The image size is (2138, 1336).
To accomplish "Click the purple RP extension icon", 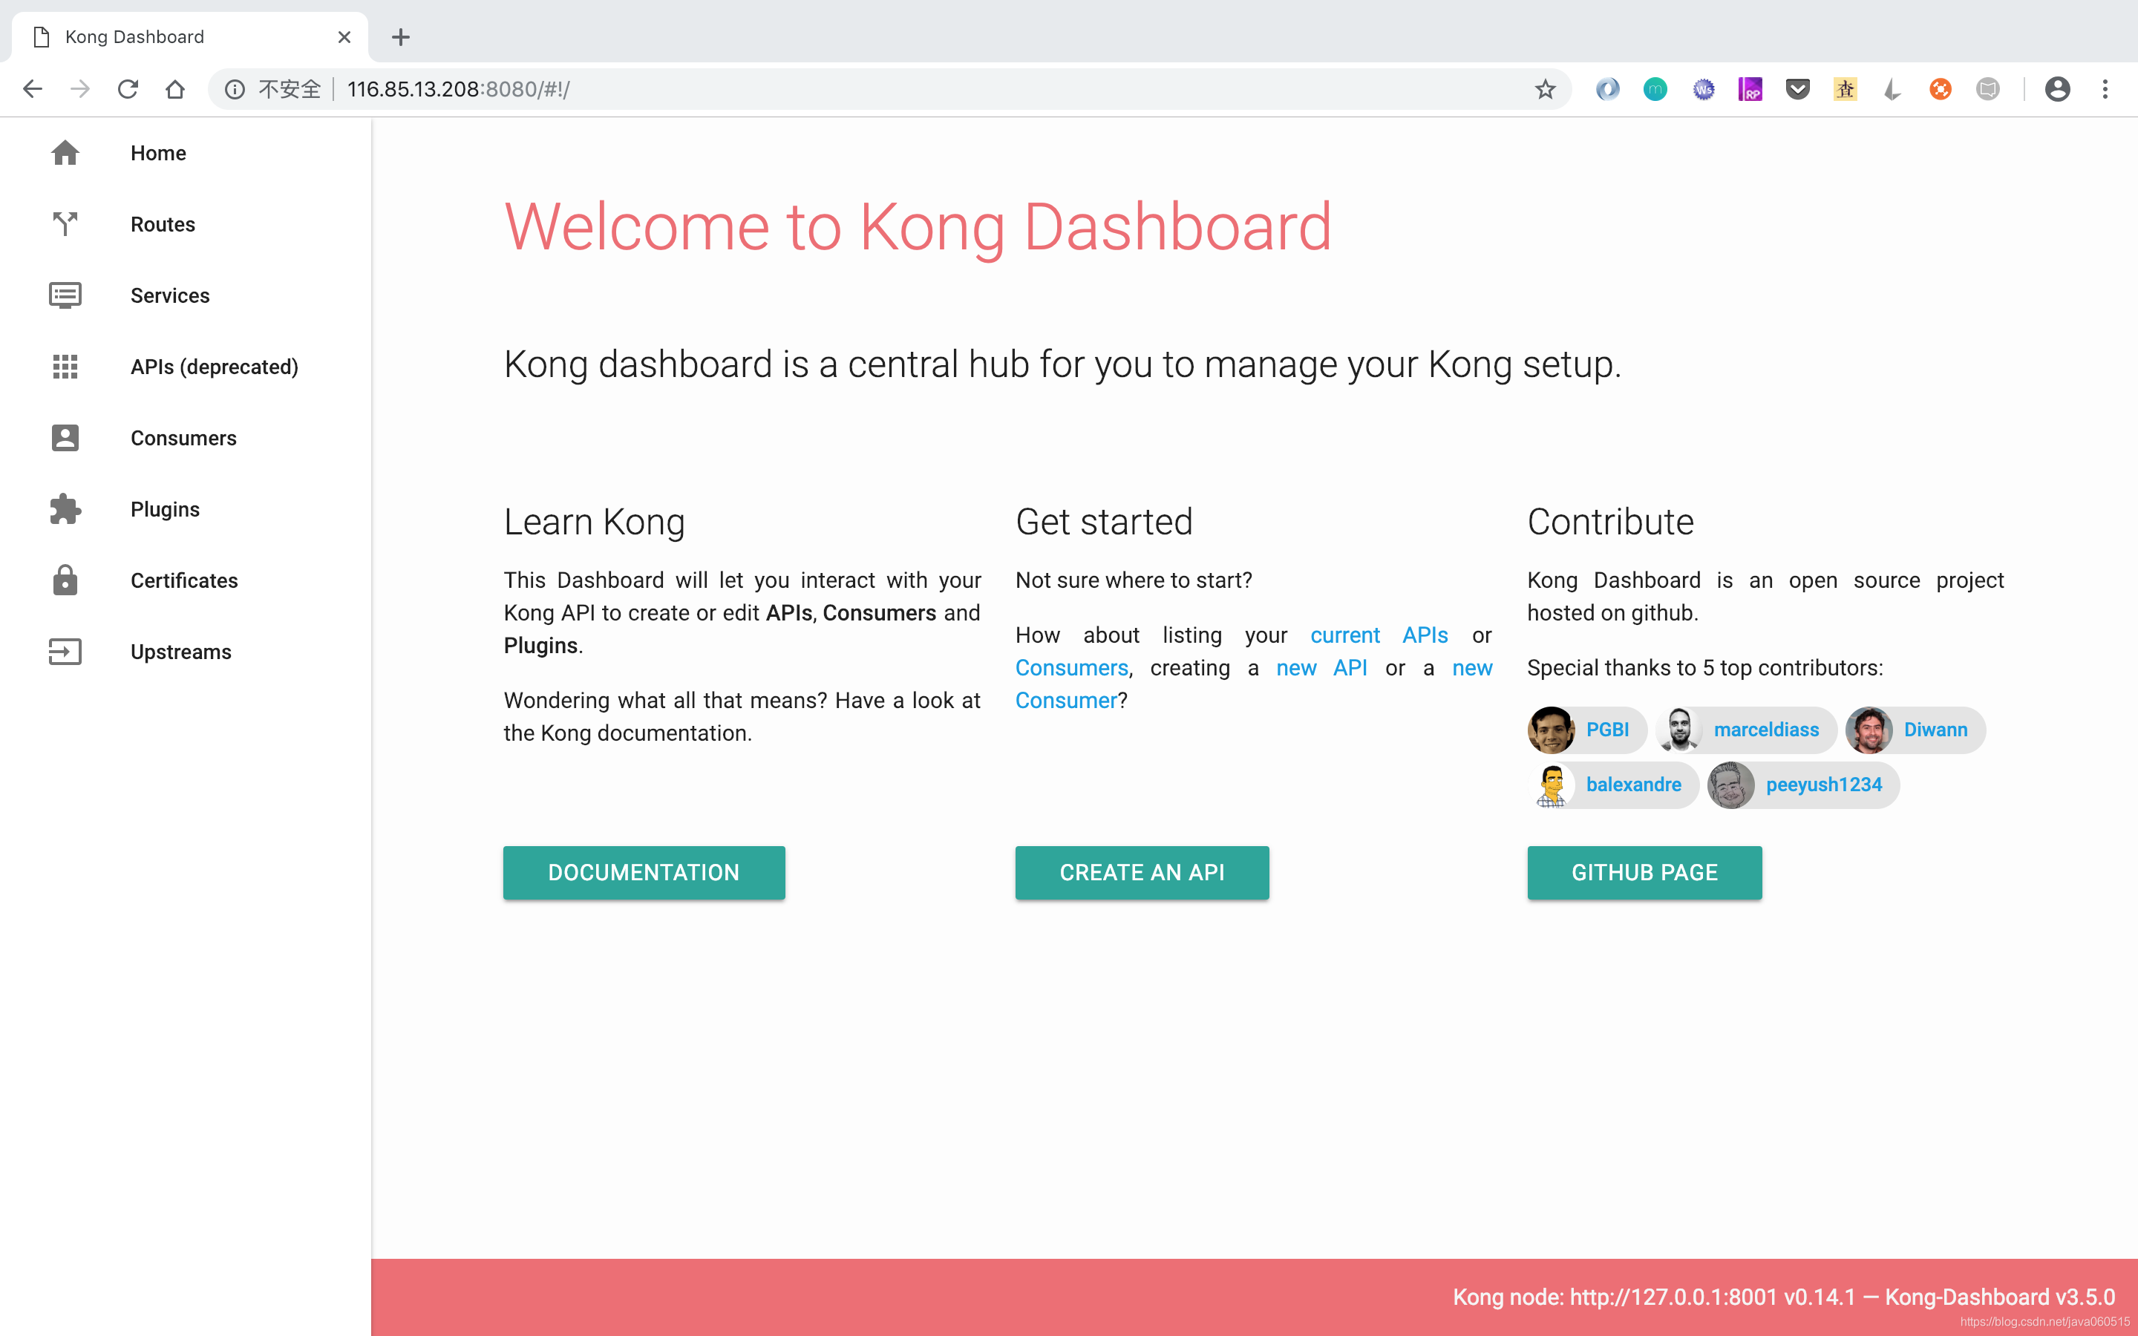I will coord(1750,89).
